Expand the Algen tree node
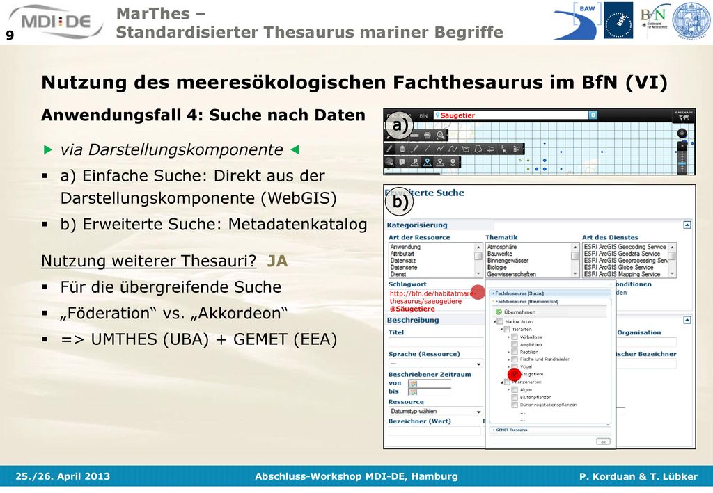 coord(509,389)
